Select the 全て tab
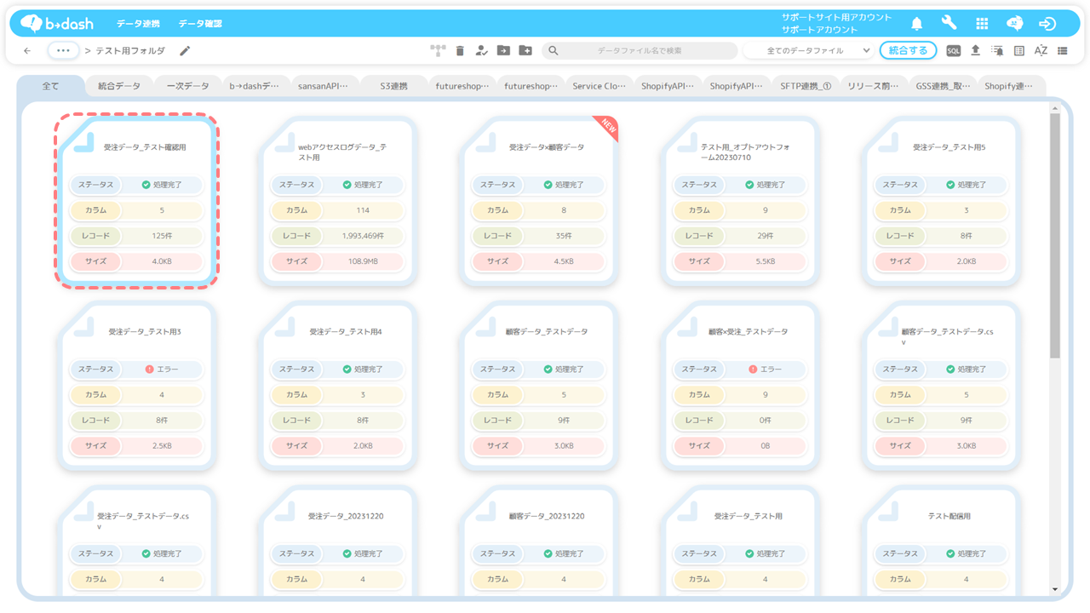Viewport: 1090px width, 613px height. 51,86
